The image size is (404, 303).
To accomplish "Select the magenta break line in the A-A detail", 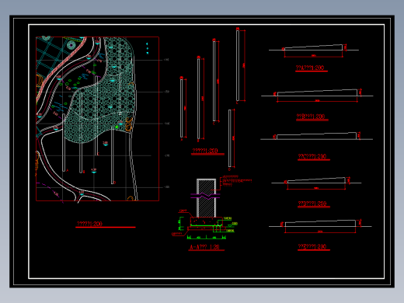I will pyautogui.click(x=205, y=196).
